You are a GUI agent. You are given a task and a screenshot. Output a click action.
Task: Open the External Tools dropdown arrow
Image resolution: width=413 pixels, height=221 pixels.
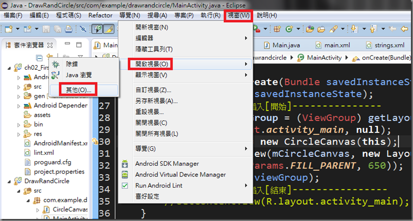pos(265,29)
